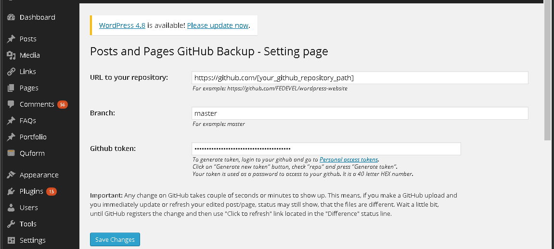Open the Appearance menu label
Screen dimensions: 554x249
(x=39, y=175)
